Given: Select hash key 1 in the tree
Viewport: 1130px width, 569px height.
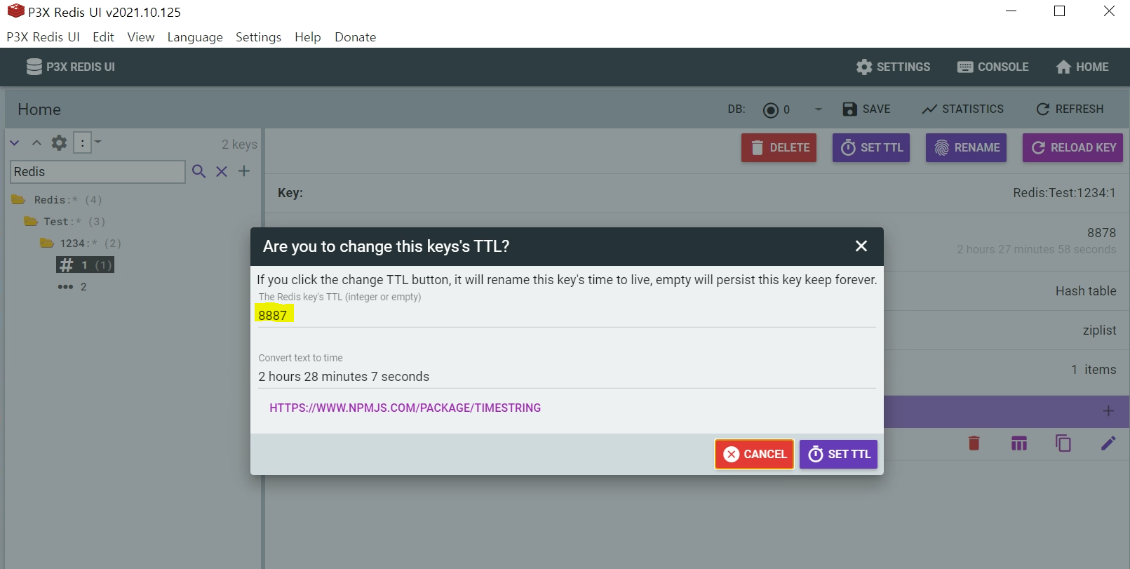Looking at the screenshot, I should point(85,265).
